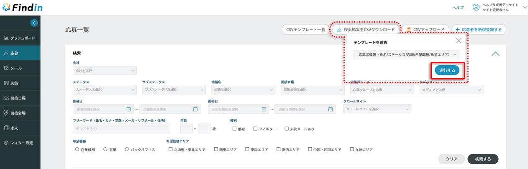Check the 重複 checkbox
The width and height of the screenshot is (528, 169).
[x=235, y=129]
